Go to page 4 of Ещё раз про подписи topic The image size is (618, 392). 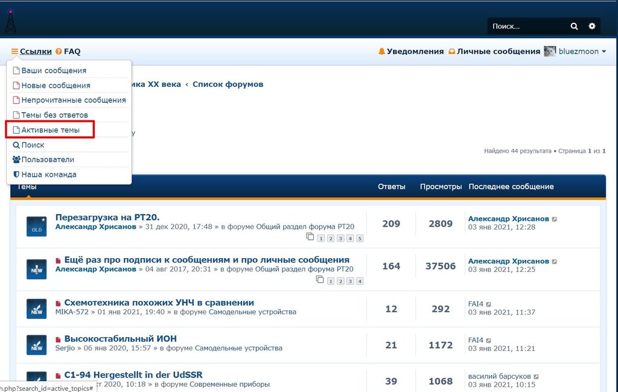click(360, 281)
